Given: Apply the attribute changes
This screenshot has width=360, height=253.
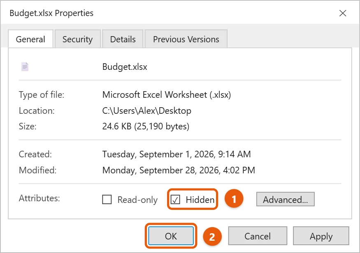Looking at the screenshot, I should pyautogui.click(x=321, y=236).
